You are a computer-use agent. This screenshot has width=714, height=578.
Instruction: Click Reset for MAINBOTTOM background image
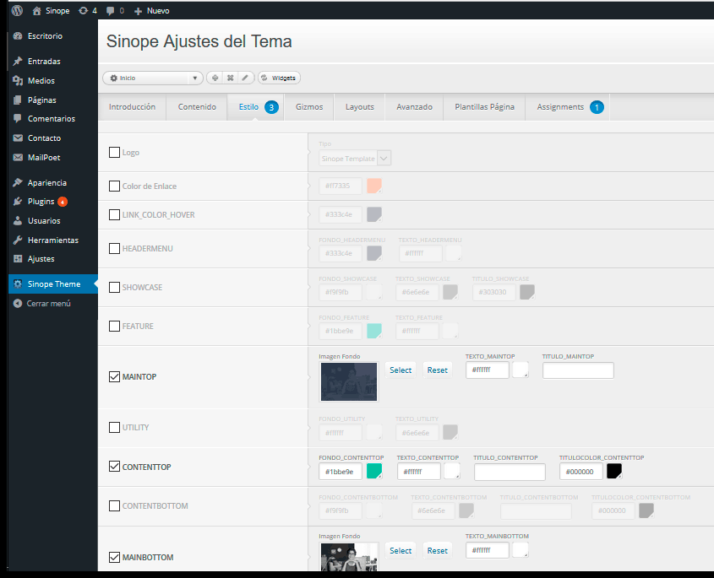pyautogui.click(x=437, y=551)
